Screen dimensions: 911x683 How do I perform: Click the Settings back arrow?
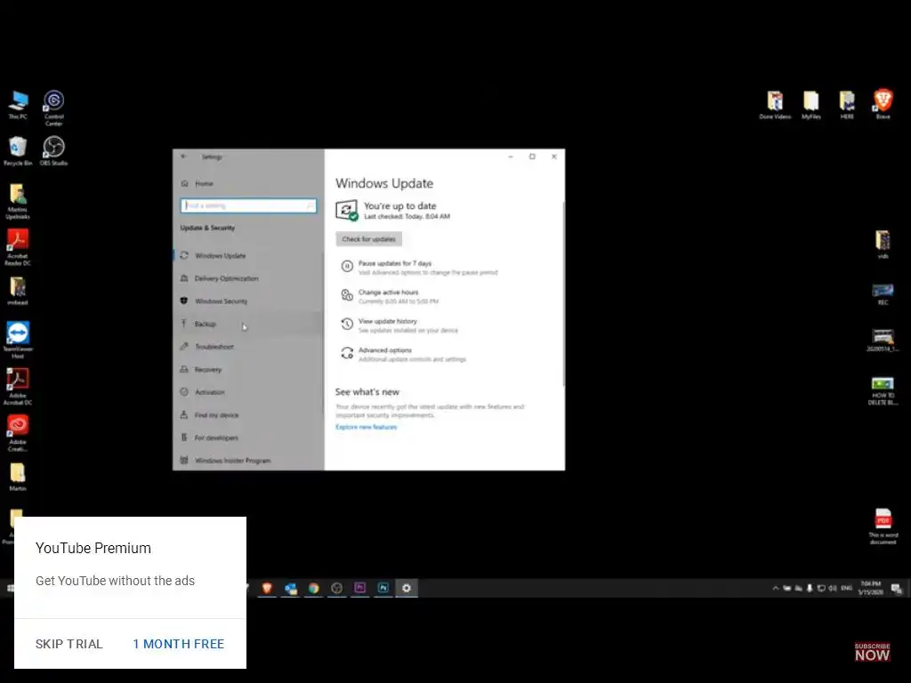[184, 157]
